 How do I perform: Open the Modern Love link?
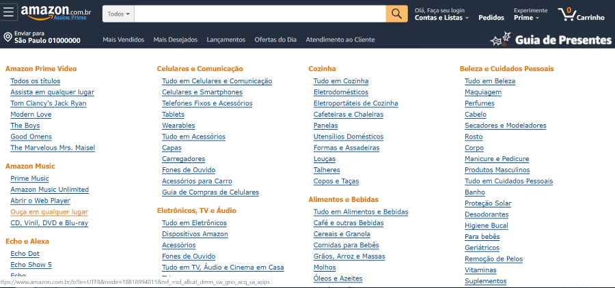click(31, 115)
